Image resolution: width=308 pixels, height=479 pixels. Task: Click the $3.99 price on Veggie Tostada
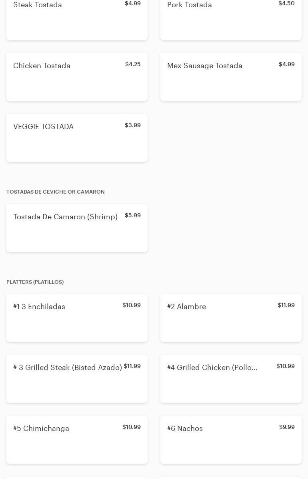pyautogui.click(x=133, y=125)
